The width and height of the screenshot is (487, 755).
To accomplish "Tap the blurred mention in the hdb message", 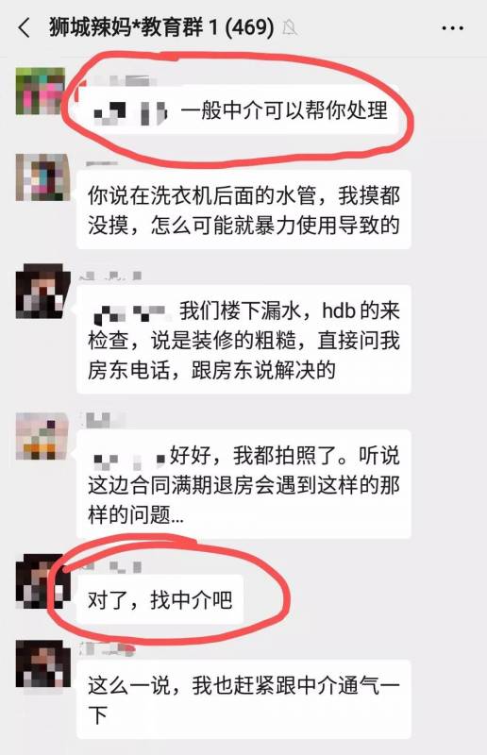I will click(x=131, y=312).
